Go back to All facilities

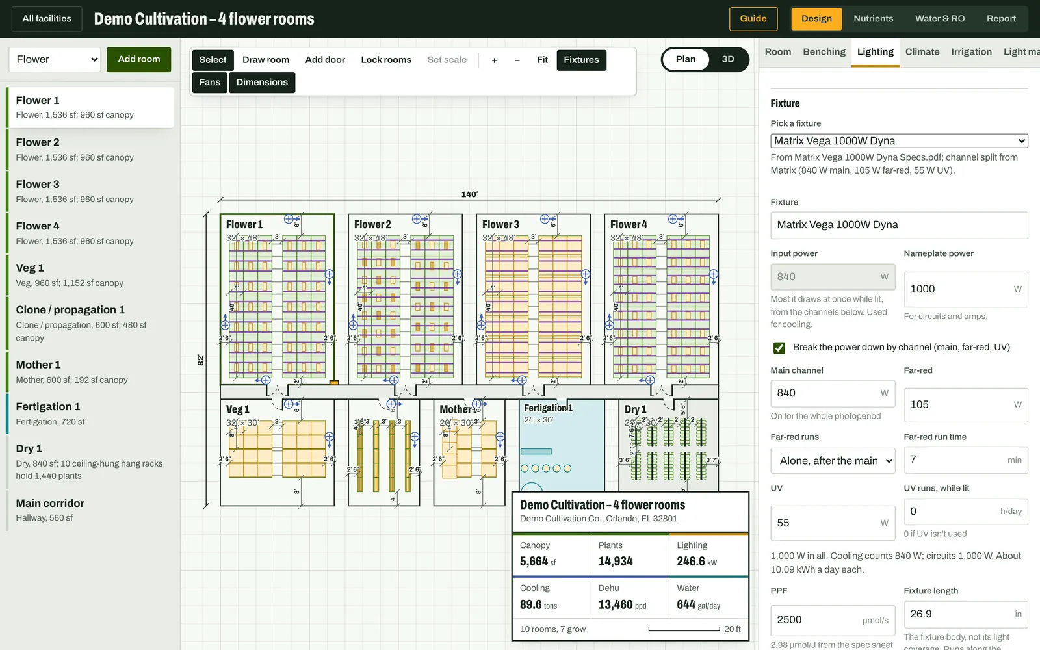coord(47,19)
